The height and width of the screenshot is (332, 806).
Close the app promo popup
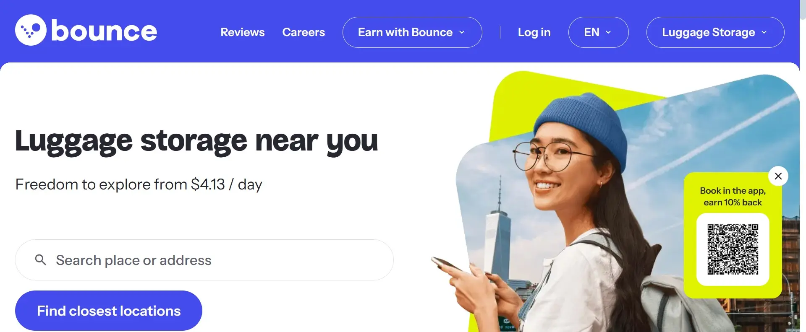(778, 176)
